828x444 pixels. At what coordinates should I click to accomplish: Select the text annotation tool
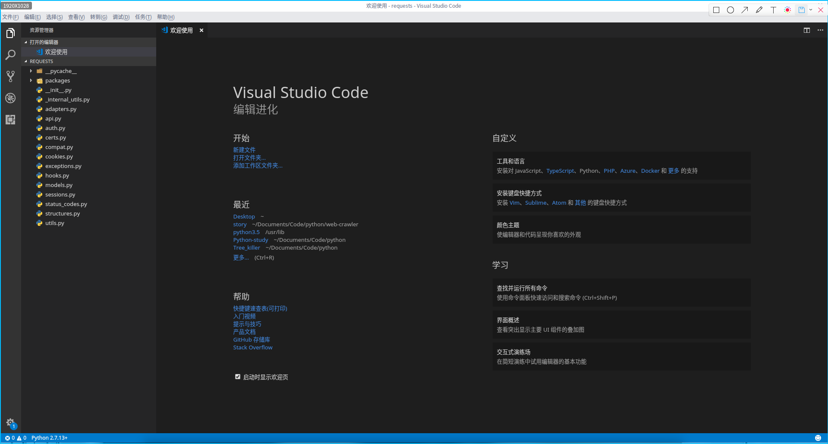[773, 10]
